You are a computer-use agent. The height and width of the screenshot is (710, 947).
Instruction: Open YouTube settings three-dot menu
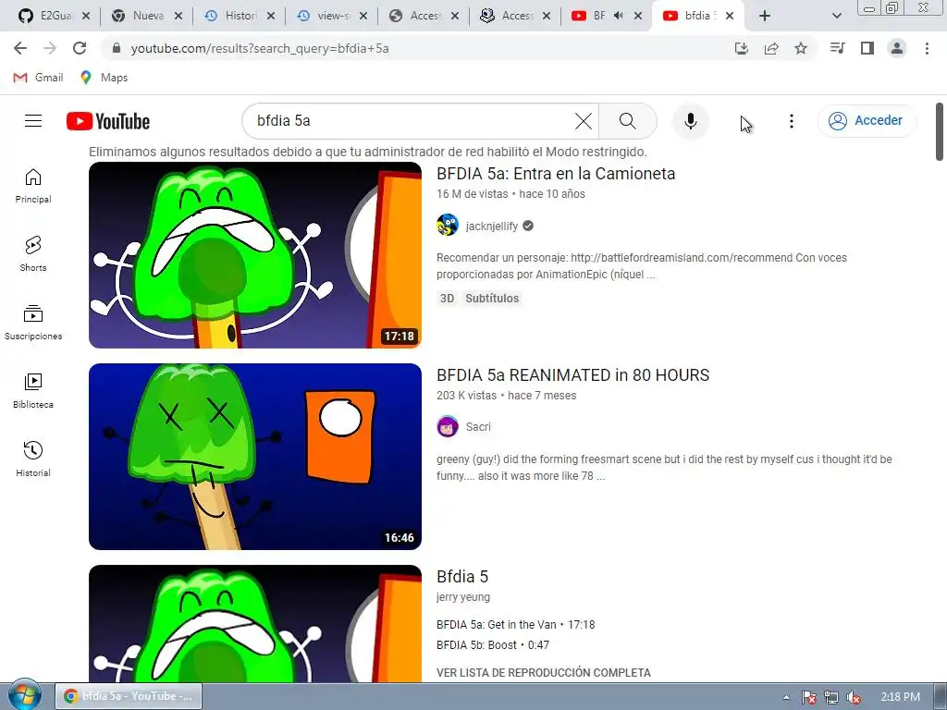click(x=792, y=121)
